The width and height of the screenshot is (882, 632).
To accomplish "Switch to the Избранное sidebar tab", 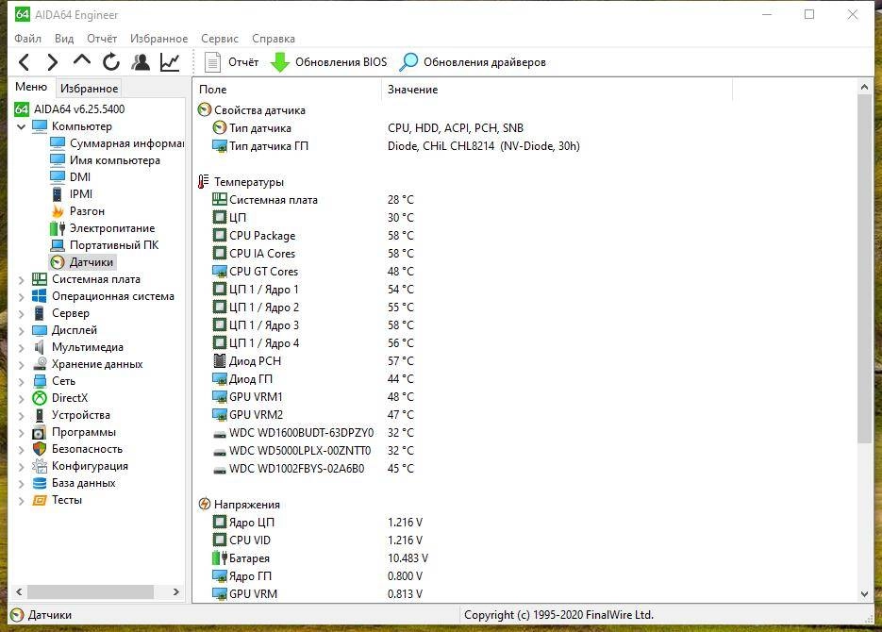I will point(89,89).
